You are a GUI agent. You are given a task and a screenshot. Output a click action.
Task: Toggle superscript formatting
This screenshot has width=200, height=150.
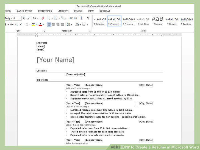pyautogui.click(x=21, y=24)
